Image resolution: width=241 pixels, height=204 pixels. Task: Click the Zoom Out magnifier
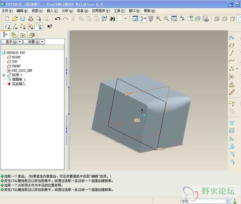coord(166,19)
